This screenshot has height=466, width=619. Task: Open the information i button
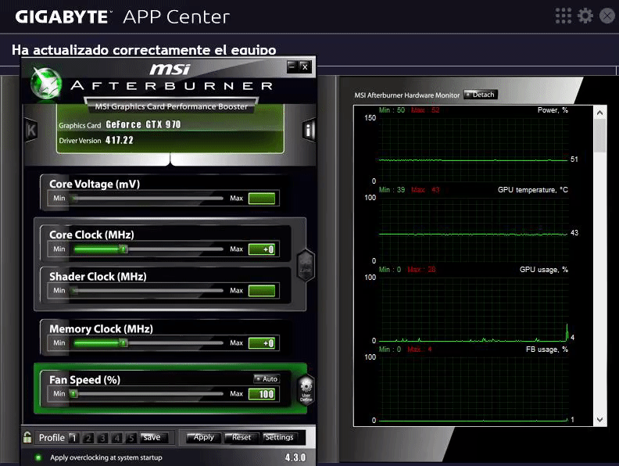[309, 130]
